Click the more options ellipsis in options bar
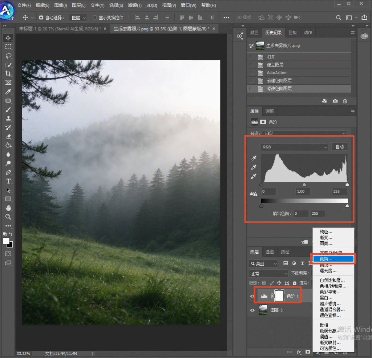The image size is (372, 358). pos(226,17)
